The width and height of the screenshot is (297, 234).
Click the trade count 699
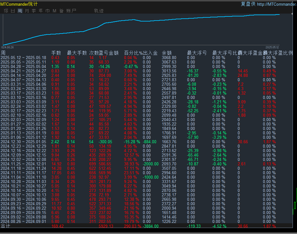click(93, 164)
